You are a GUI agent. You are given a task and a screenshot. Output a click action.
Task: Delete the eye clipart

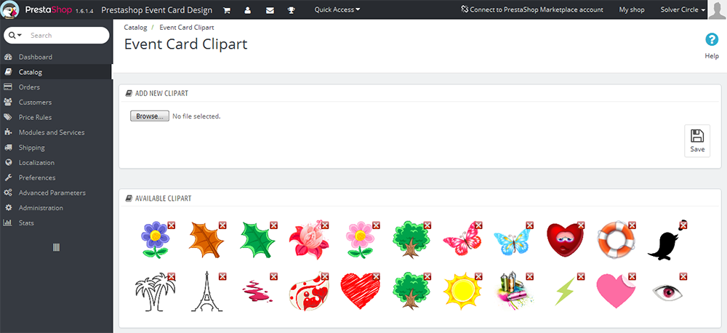tap(683, 276)
